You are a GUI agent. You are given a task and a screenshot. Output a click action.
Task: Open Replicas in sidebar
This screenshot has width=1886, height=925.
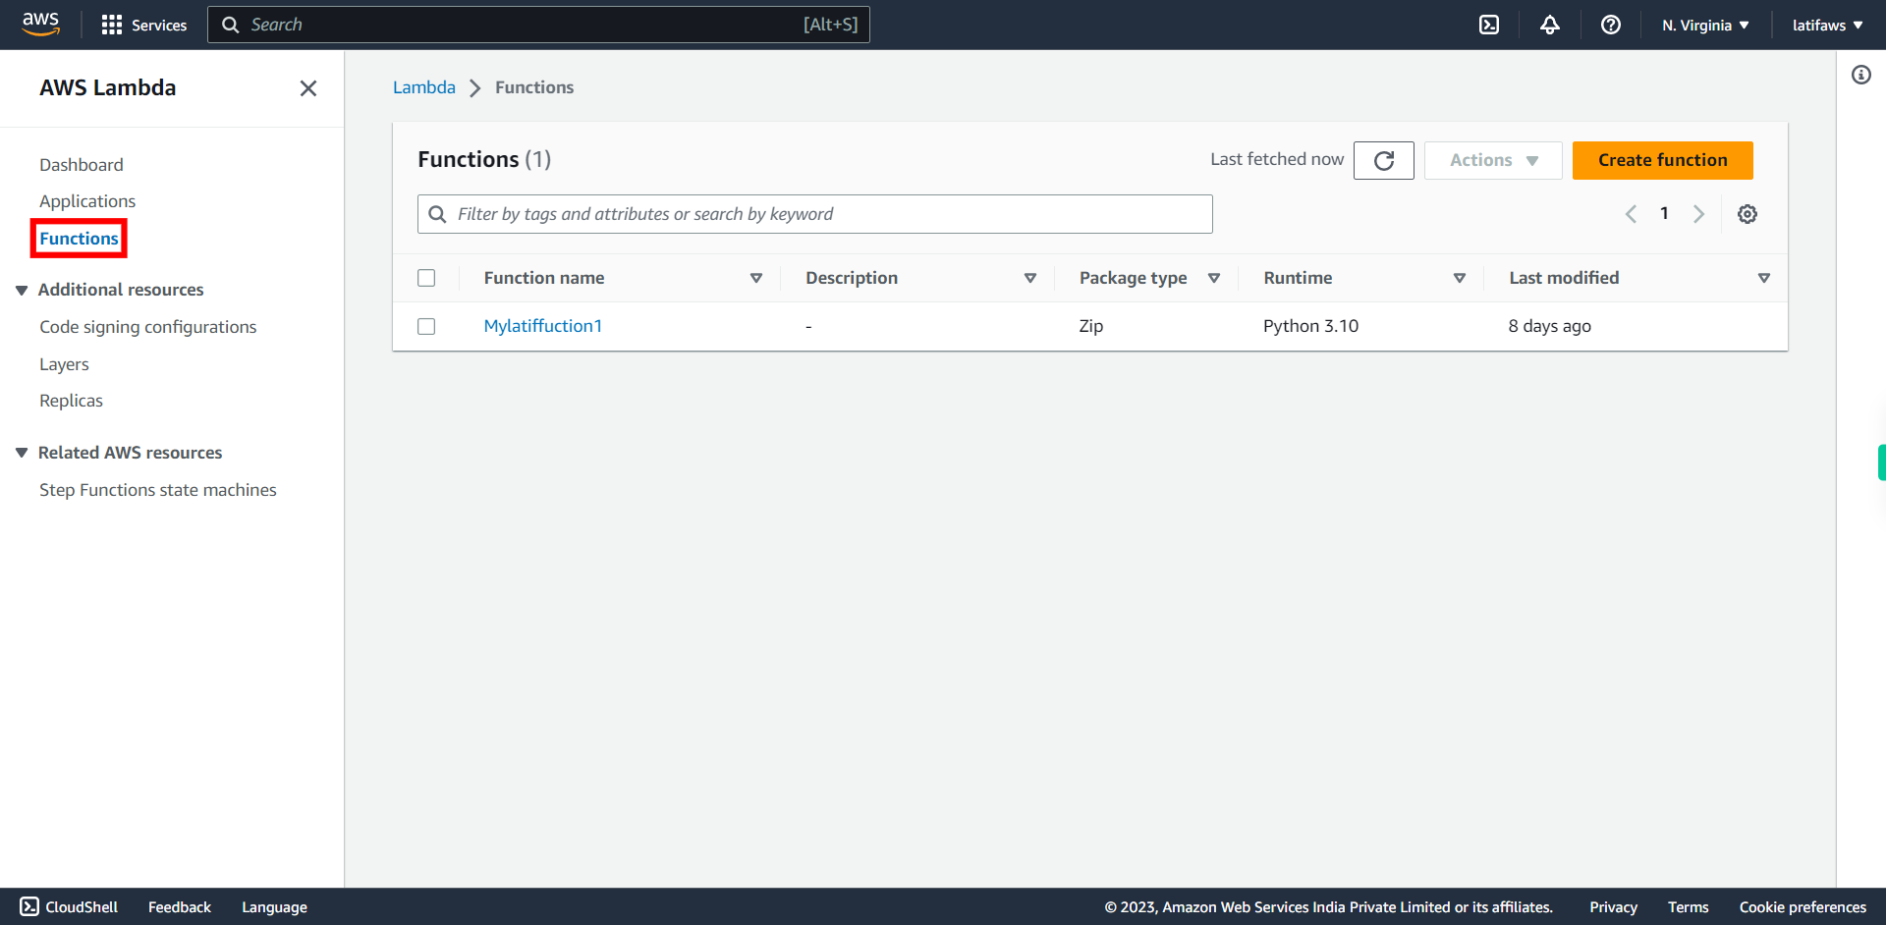[x=71, y=401]
